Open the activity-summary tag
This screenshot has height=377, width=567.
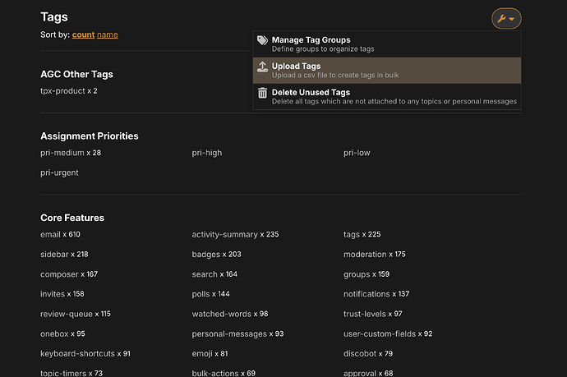coord(224,235)
